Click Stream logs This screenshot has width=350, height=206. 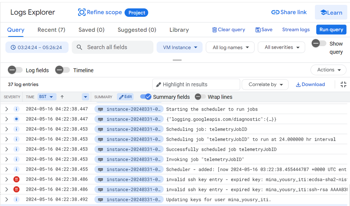296,30
